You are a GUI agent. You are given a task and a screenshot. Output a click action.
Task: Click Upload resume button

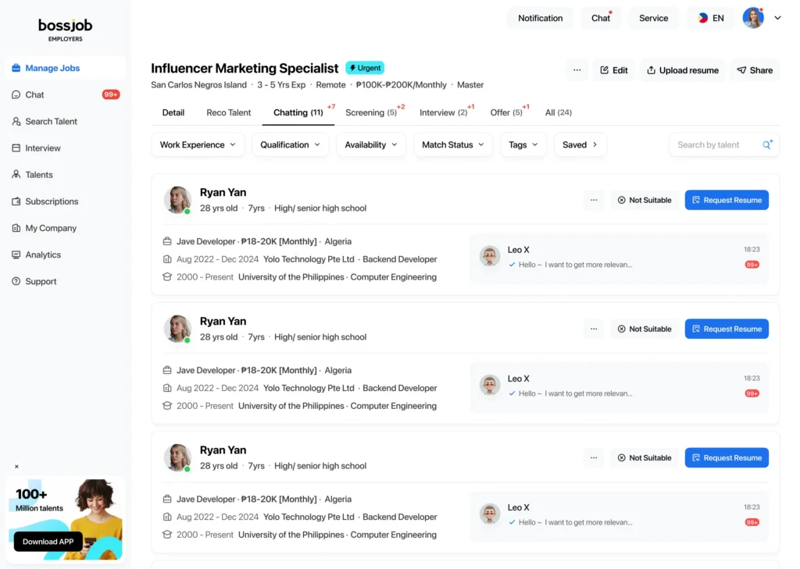click(x=683, y=70)
